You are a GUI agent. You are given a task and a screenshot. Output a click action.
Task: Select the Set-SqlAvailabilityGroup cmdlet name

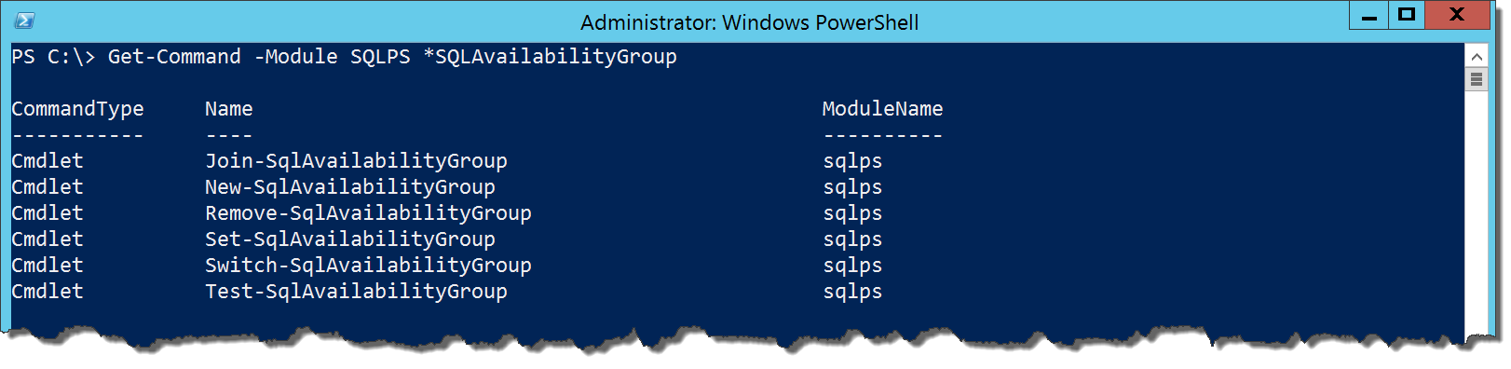(350, 239)
